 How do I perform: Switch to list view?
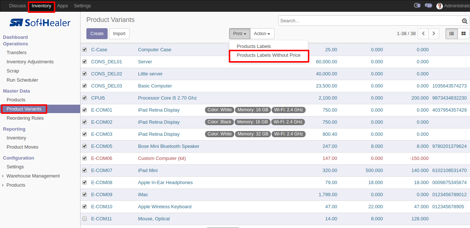tap(452, 33)
